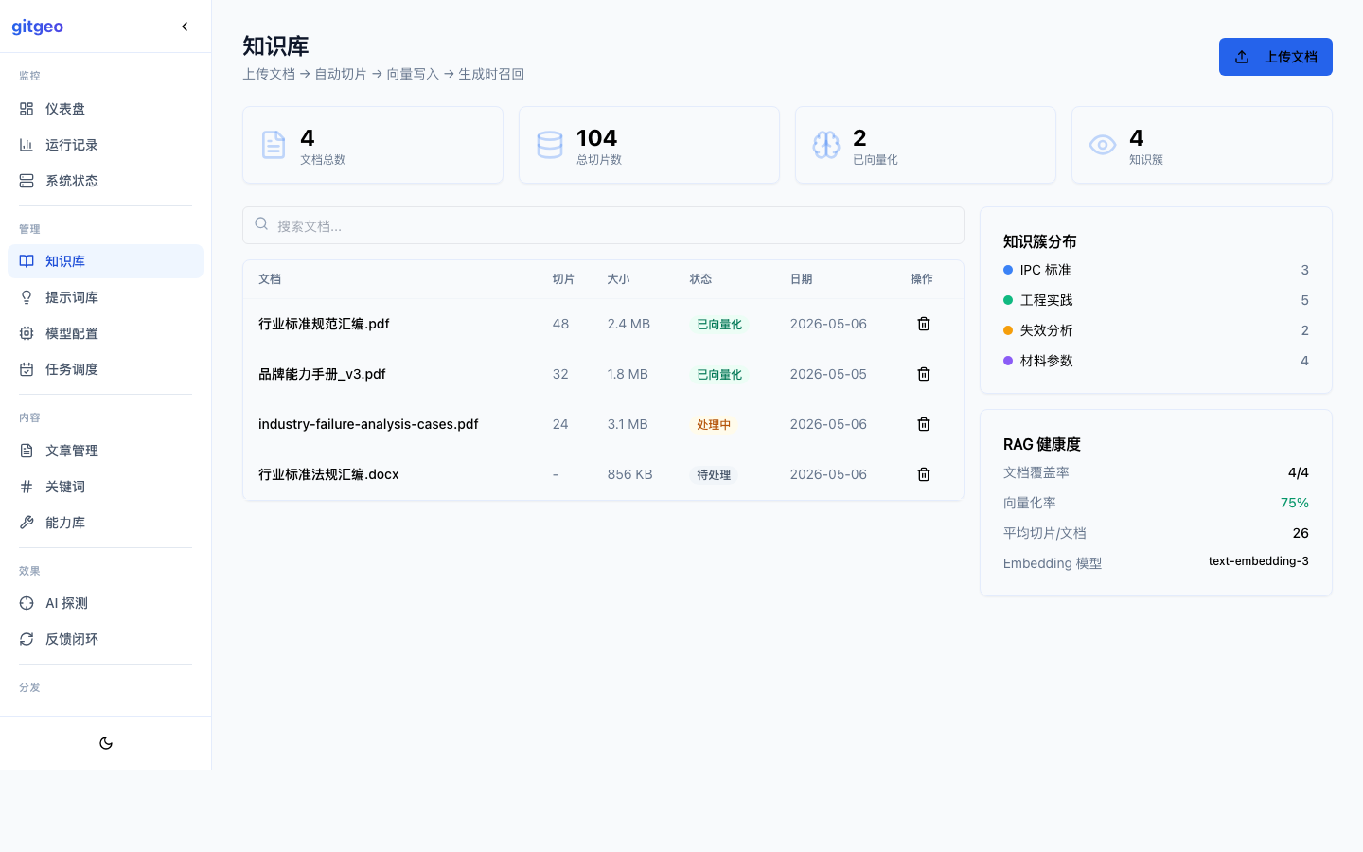Collapse the sidebar with the chevron
The height and width of the screenshot is (852, 1363).
point(185,27)
